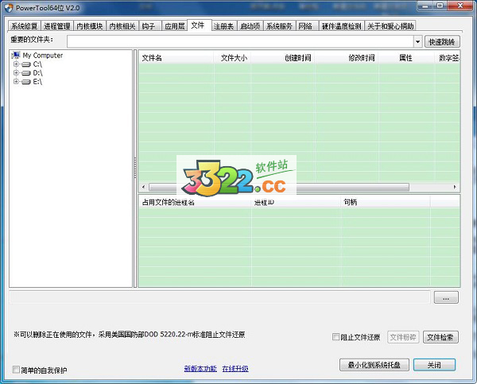Show the 系统服务 tab

tap(279, 26)
